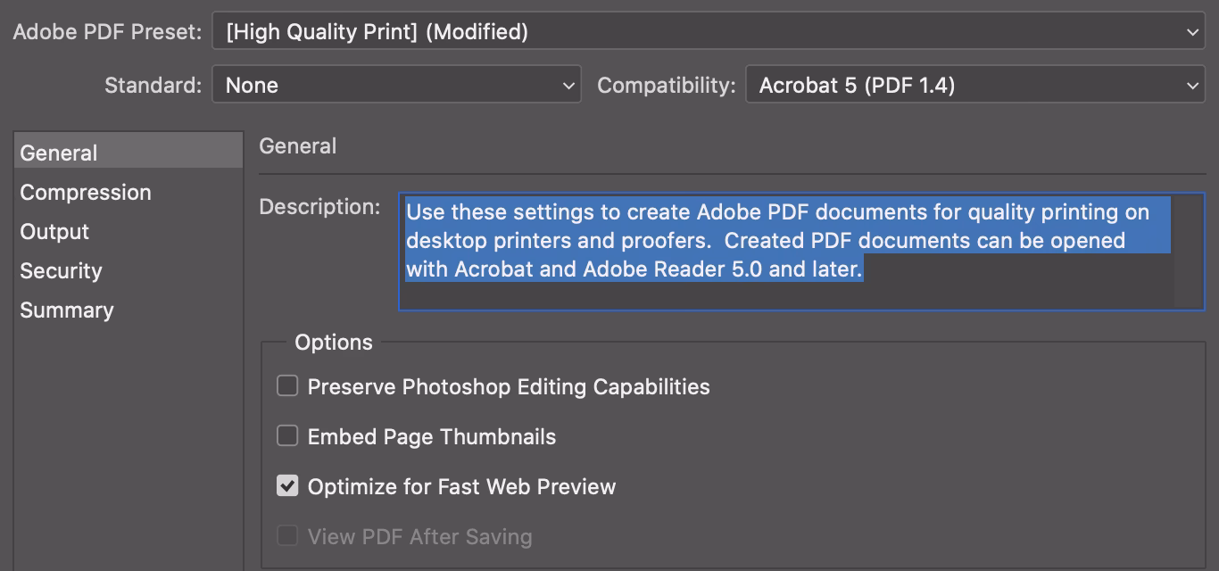Viewport: 1219px width, 571px height.
Task: Click the Standard dropdown arrow icon
Action: coord(568,85)
